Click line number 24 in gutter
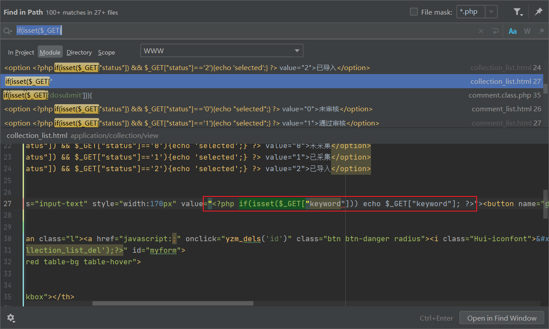The width and height of the screenshot is (549, 329). 7,168
